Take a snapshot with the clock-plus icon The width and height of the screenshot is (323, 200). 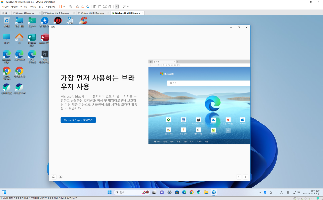78,7
